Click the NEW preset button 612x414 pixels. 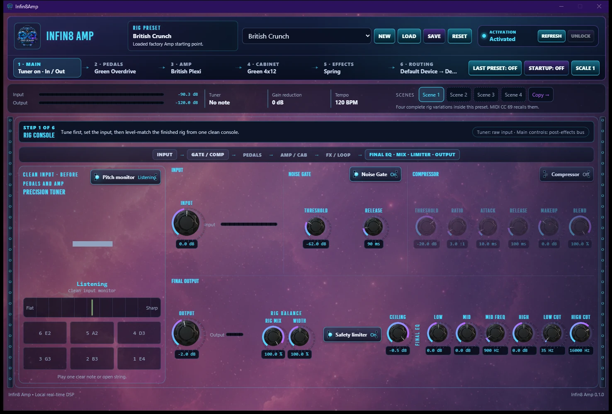point(384,36)
